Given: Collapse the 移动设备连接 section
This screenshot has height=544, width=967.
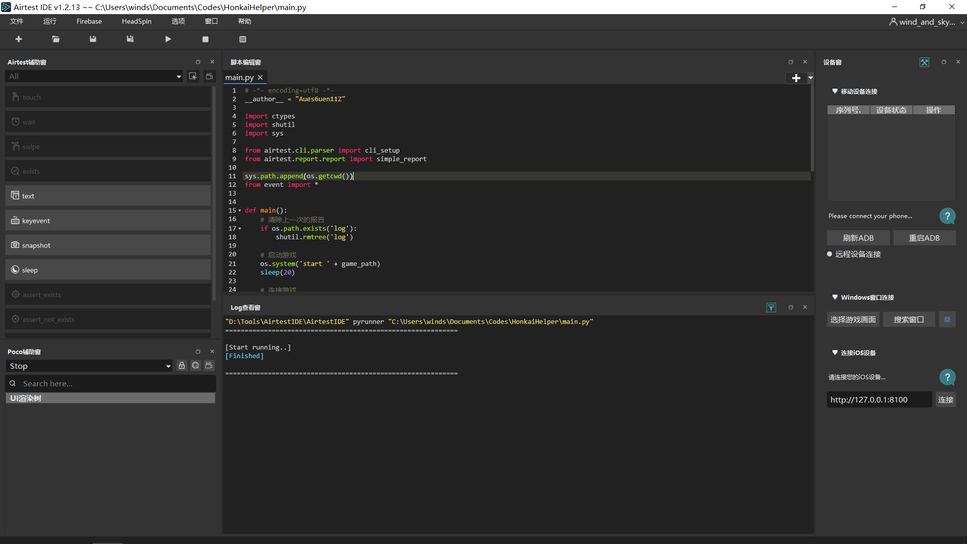Looking at the screenshot, I should (x=835, y=91).
